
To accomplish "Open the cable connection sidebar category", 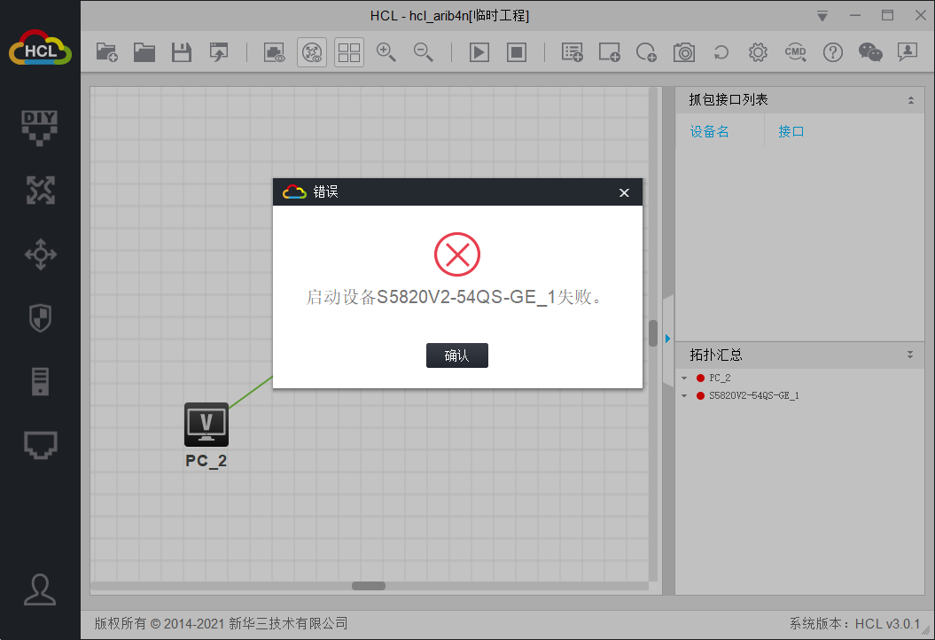I will click(x=40, y=445).
